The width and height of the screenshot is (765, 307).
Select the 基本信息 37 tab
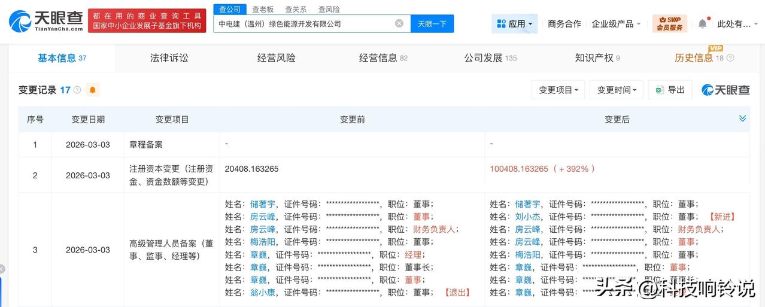[x=62, y=58]
